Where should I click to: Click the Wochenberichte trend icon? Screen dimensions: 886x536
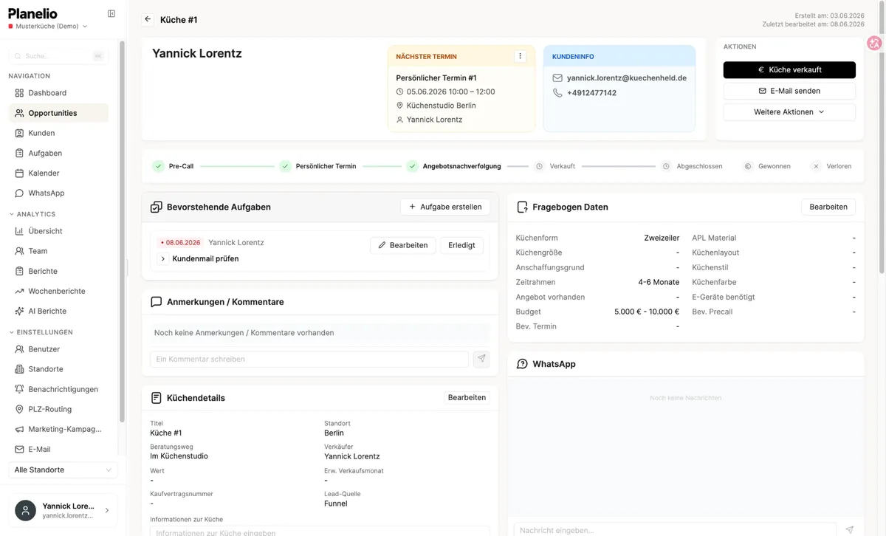19,291
